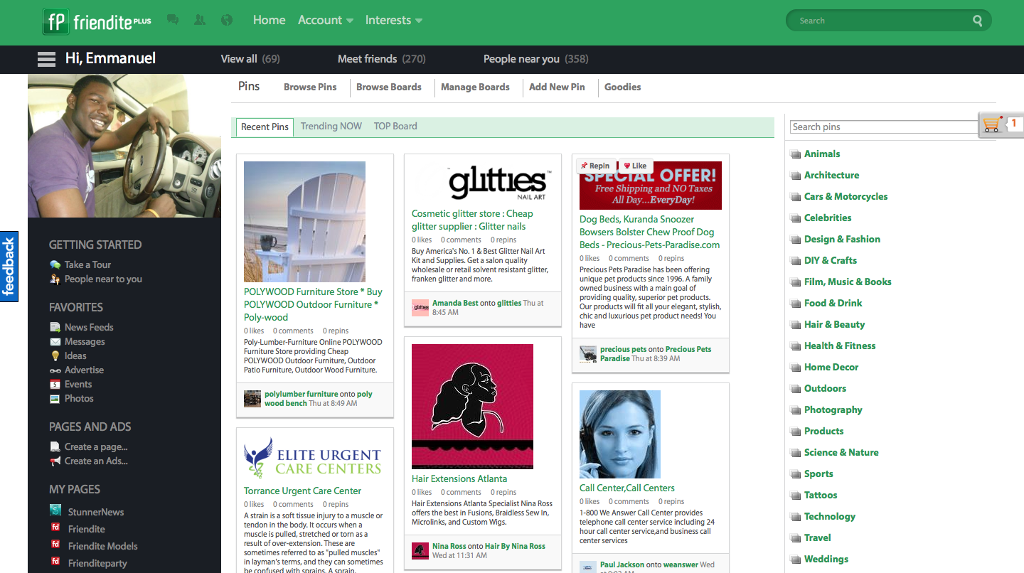1024x573 pixels.
Task: Expand the Interests dropdown menu
Action: point(394,20)
